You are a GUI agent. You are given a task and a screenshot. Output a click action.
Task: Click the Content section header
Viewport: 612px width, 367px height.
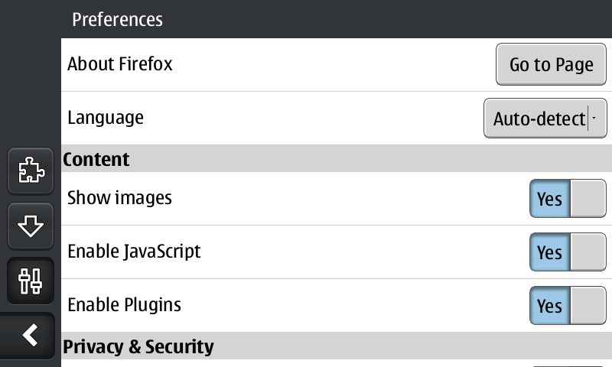pyautogui.click(x=96, y=159)
